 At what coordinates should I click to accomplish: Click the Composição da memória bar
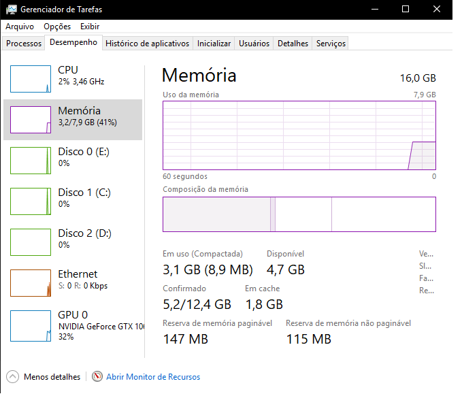pos(299,214)
